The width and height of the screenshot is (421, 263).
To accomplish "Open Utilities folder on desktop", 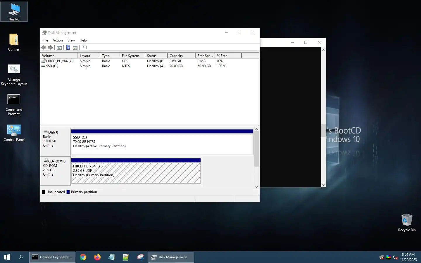I will click(14, 42).
